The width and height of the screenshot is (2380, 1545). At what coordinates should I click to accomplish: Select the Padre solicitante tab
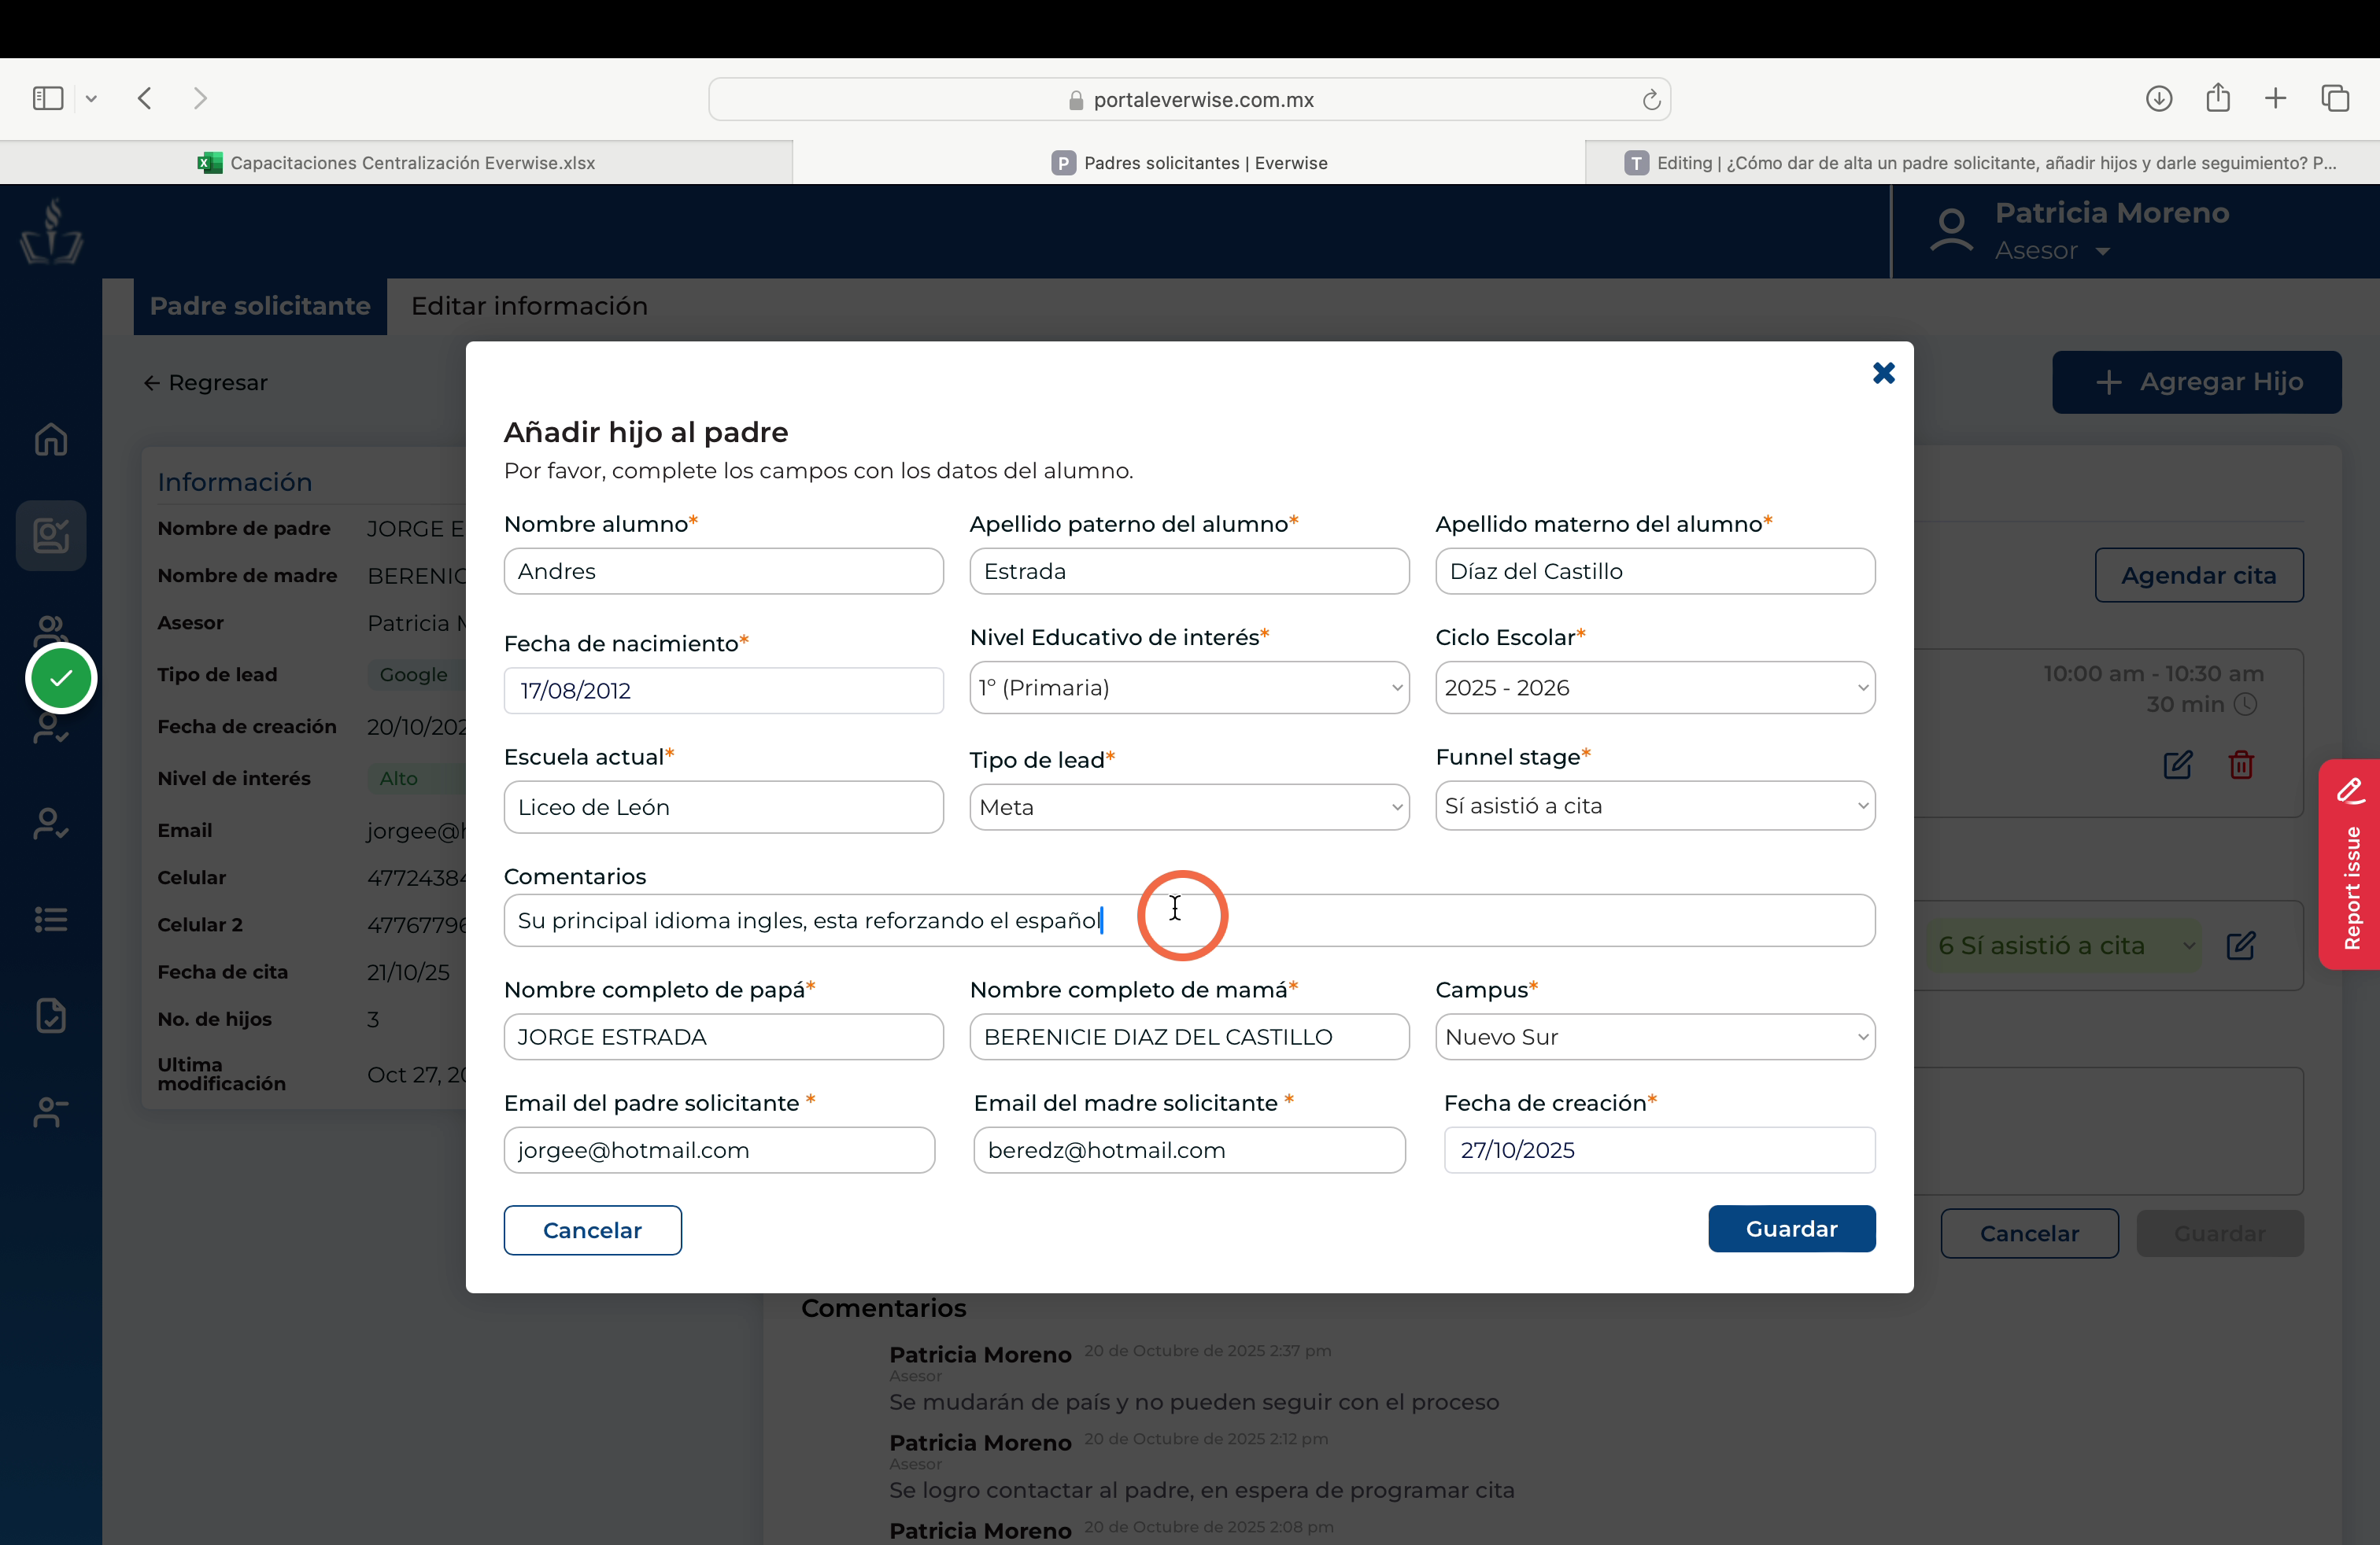(260, 306)
